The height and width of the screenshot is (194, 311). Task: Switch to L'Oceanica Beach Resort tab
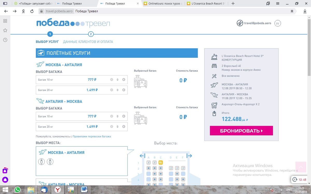click(206, 4)
